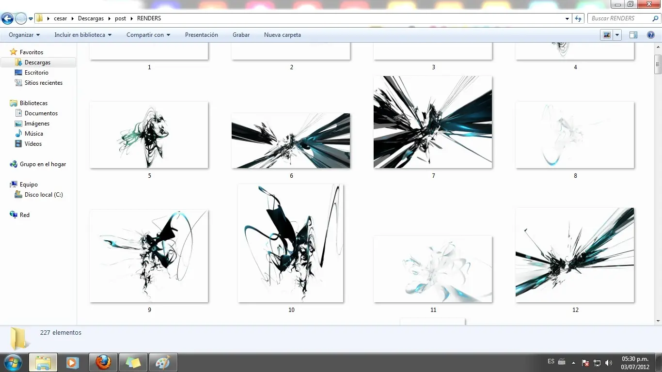Select Equipo in the navigation pane
Image resolution: width=662 pixels, height=372 pixels.
tap(29, 185)
